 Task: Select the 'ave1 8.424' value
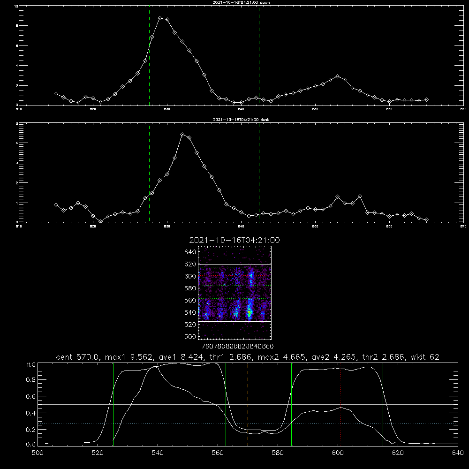click(181, 357)
